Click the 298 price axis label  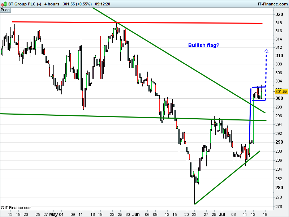(x=279, y=107)
